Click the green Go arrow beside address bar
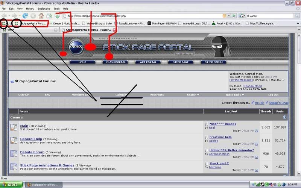The height and width of the screenshot is (188, 301). click(234, 16)
